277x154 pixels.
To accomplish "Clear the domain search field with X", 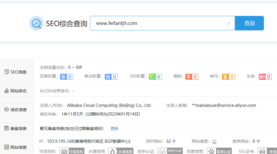I will coord(229,23).
